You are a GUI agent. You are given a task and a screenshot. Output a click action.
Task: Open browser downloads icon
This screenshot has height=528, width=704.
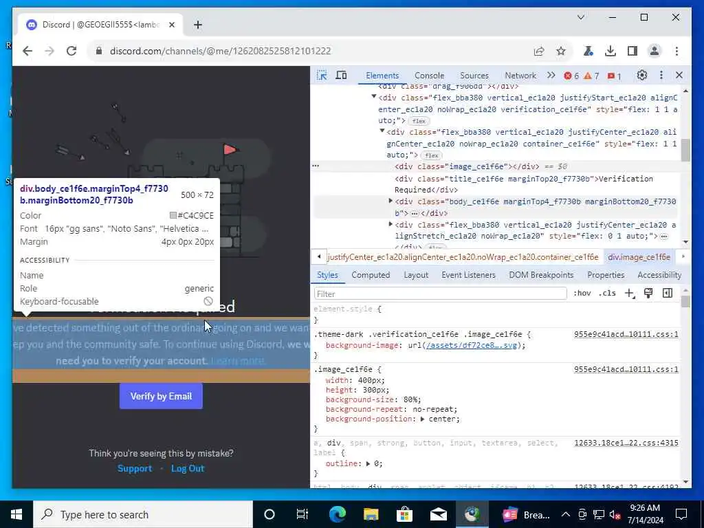[x=610, y=51]
